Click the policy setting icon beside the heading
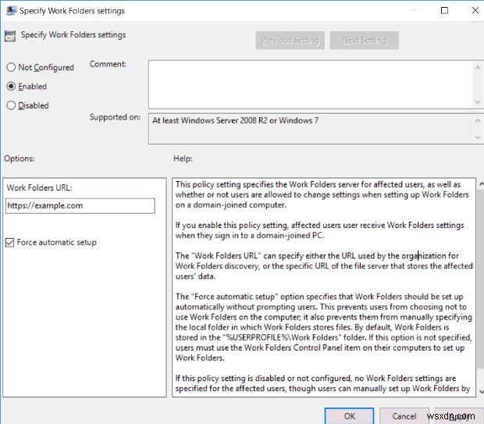484x424 pixels. click(10, 36)
